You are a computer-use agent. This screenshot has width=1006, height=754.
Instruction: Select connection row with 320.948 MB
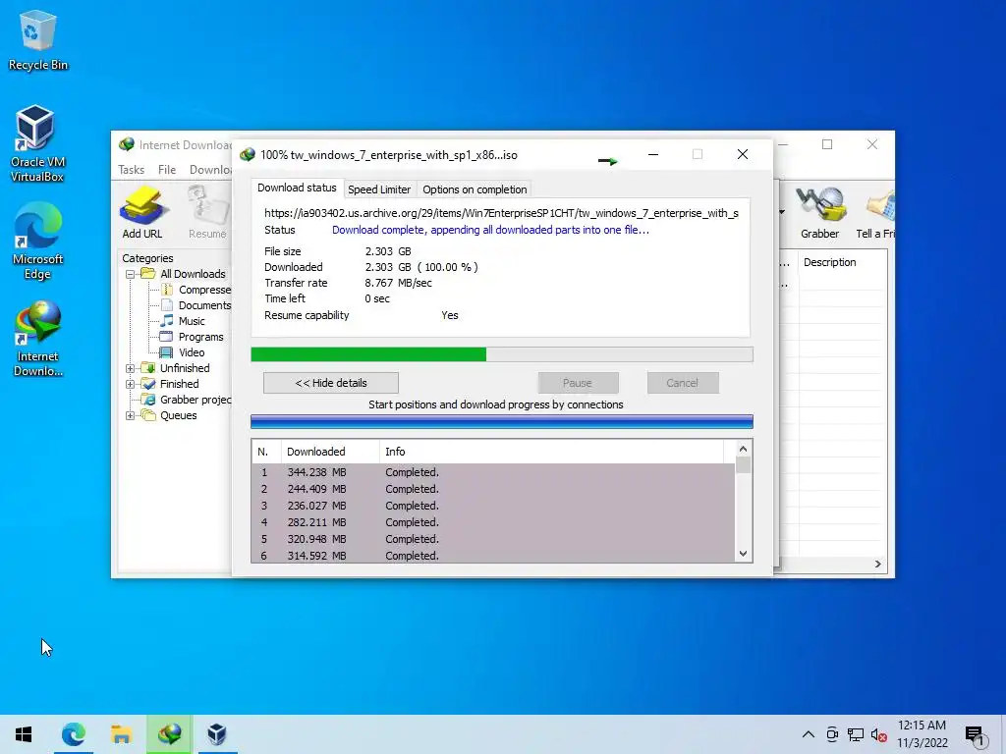pos(493,539)
